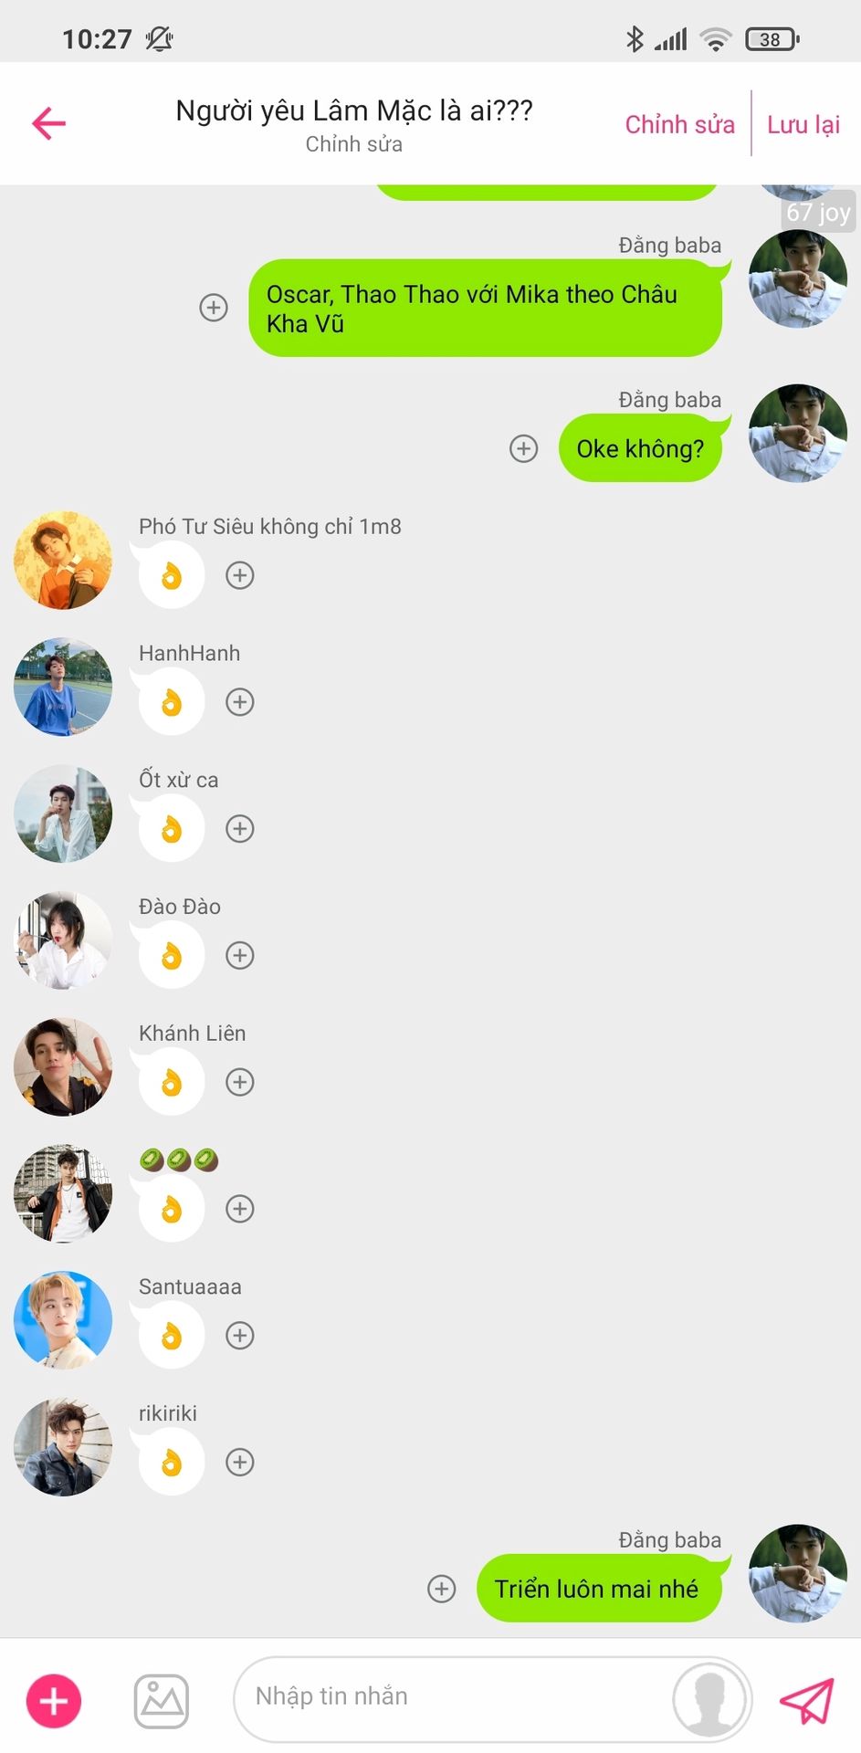
Task: Tap plus icon beside 'Oke không?' bubble
Action: pyautogui.click(x=523, y=448)
